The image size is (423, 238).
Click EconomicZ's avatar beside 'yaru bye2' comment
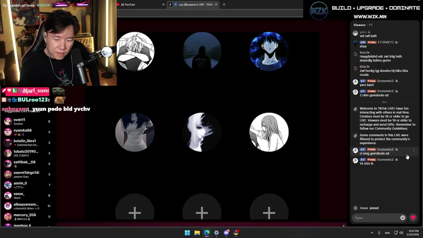click(355, 82)
